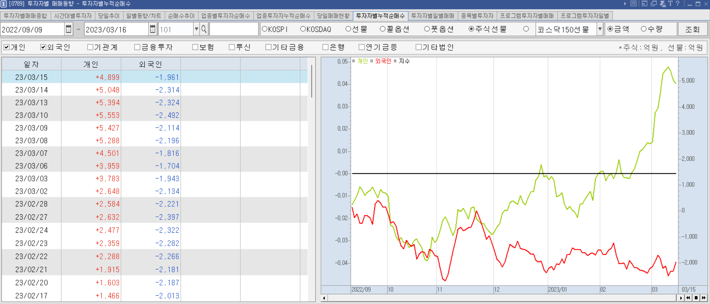Screen dimensions: 710x304
Task: Click the T font size icon
Action: pyautogui.click(x=670, y=4)
